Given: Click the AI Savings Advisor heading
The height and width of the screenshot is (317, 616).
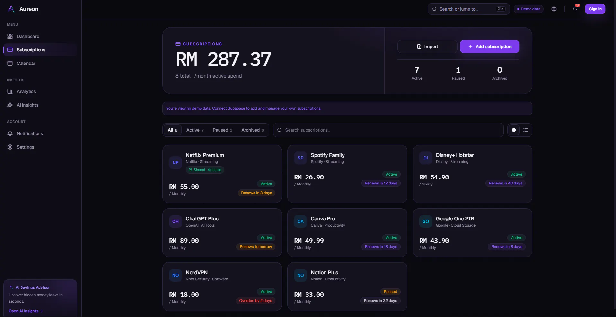Looking at the screenshot, I should click(x=32, y=287).
